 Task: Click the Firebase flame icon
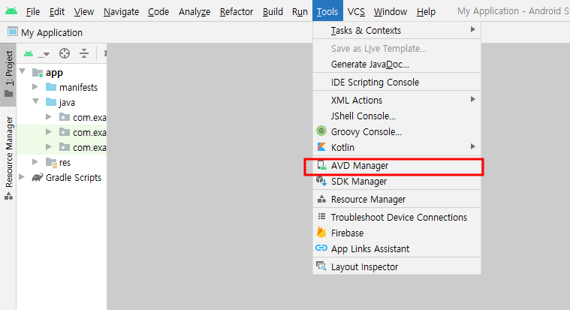321,232
